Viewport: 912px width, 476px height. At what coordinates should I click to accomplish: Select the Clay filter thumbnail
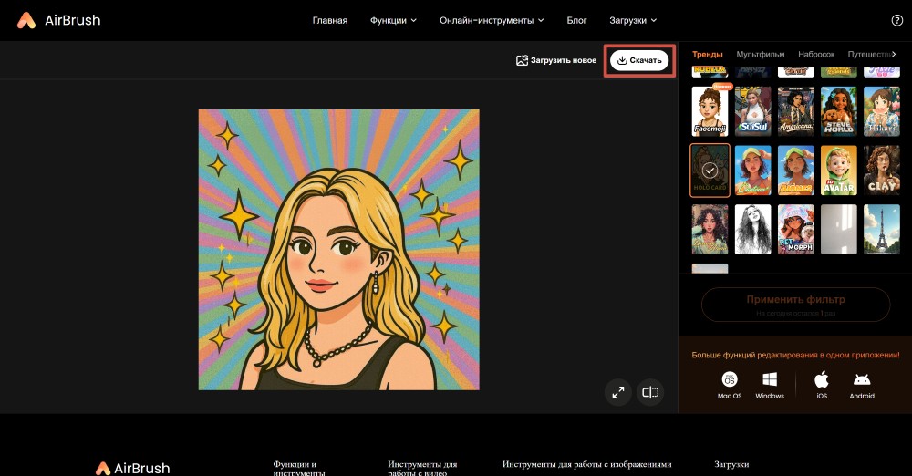883,171
